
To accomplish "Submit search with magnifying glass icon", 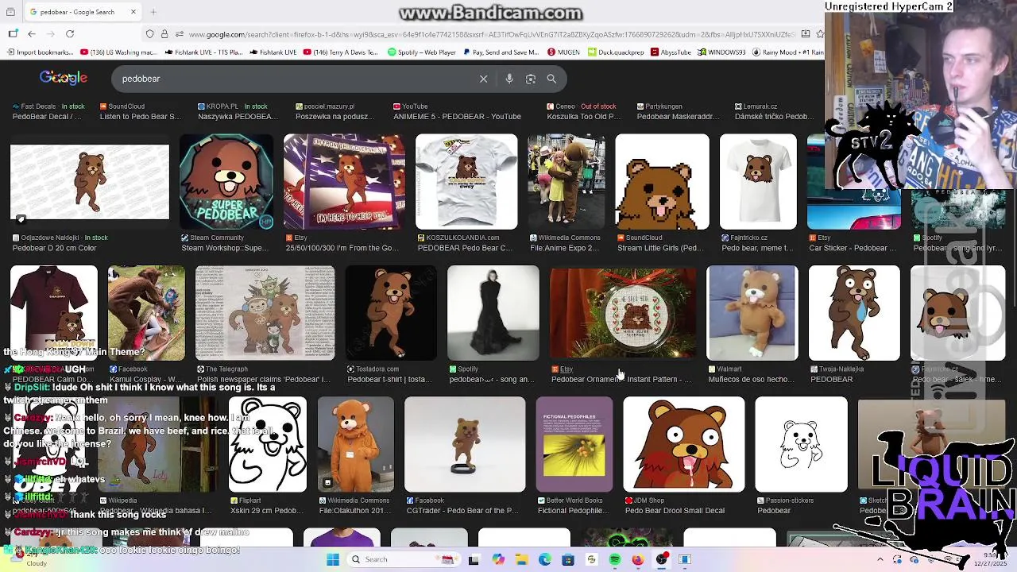I will [551, 79].
